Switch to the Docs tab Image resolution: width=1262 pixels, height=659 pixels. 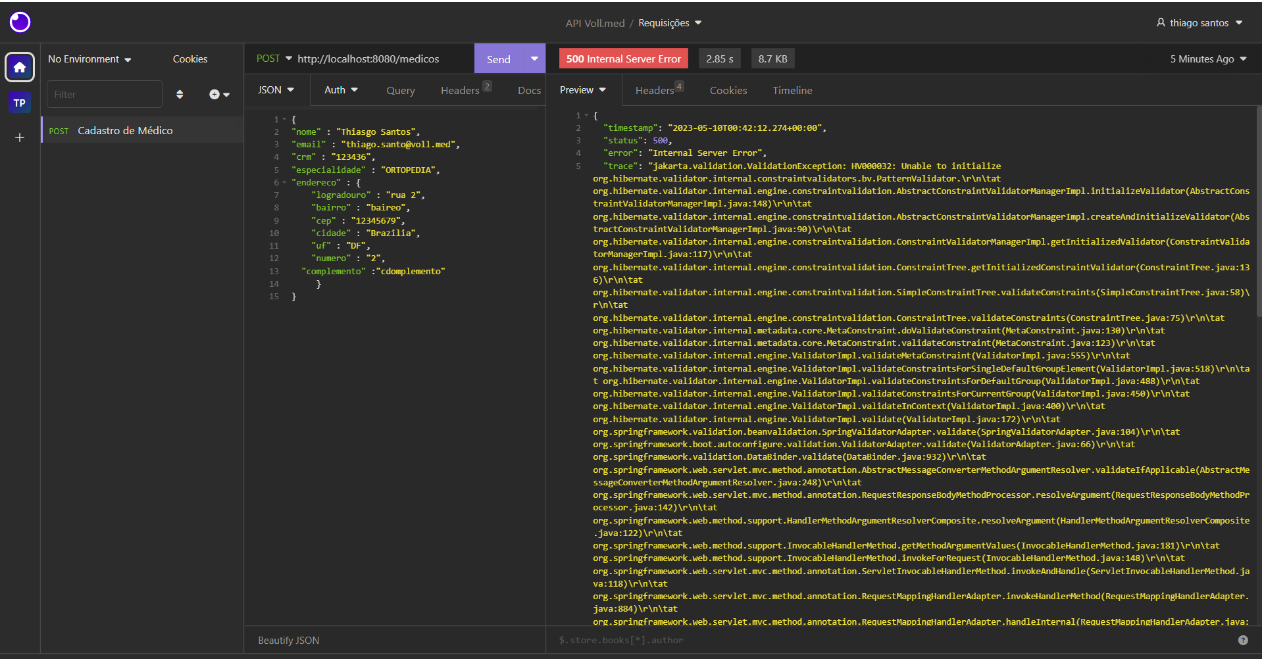coord(529,91)
